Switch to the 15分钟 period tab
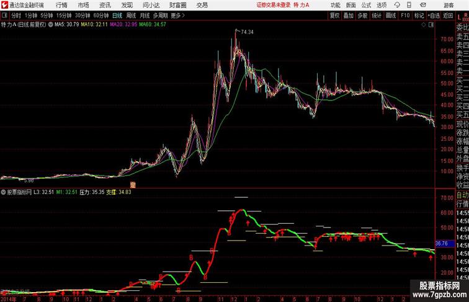Screen dimensions: 469x302 64,16
